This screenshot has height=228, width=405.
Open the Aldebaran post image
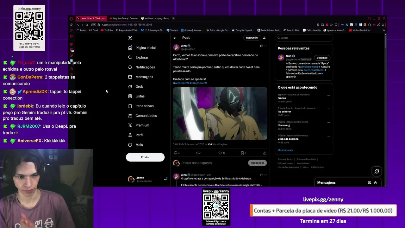click(220, 113)
